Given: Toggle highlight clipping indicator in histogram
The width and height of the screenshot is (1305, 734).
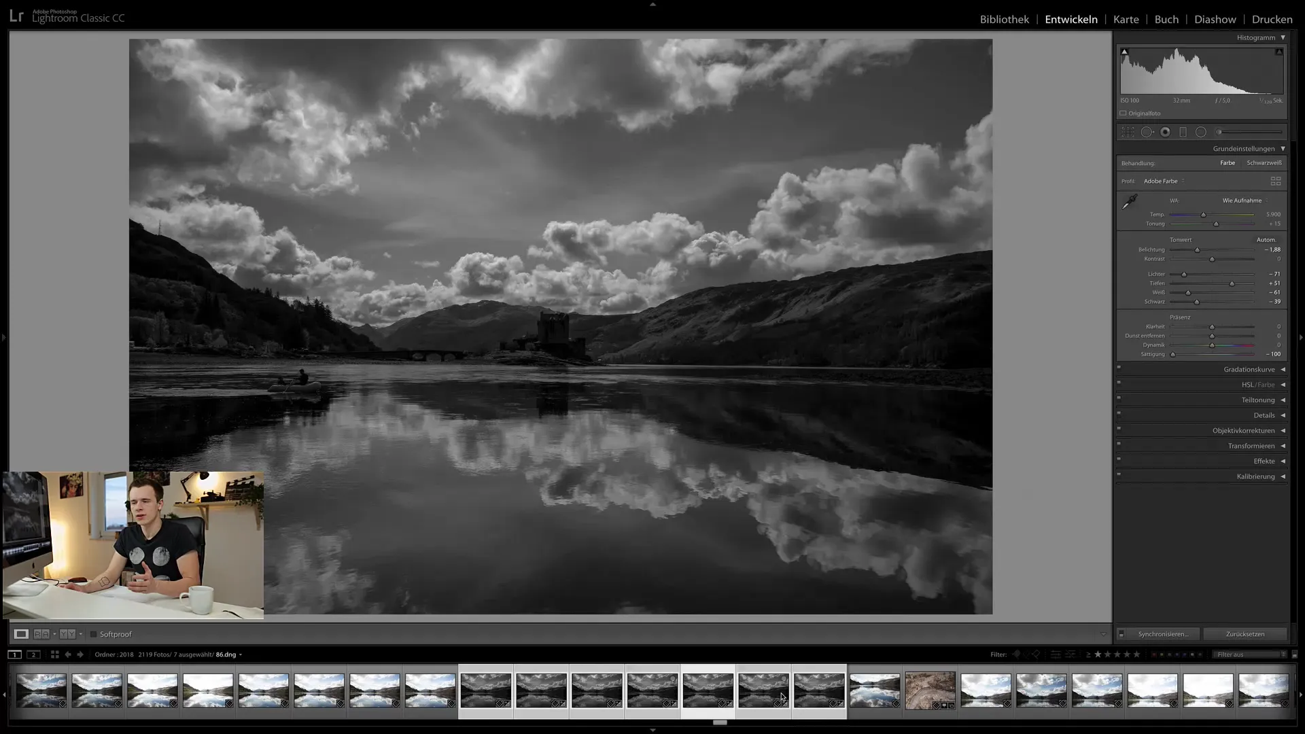Looking at the screenshot, I should point(1278,52).
